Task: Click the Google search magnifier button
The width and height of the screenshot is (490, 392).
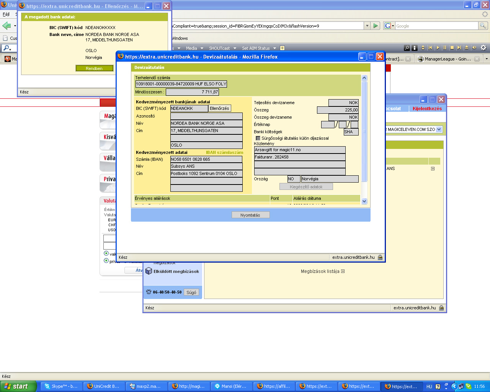Action: (483, 26)
